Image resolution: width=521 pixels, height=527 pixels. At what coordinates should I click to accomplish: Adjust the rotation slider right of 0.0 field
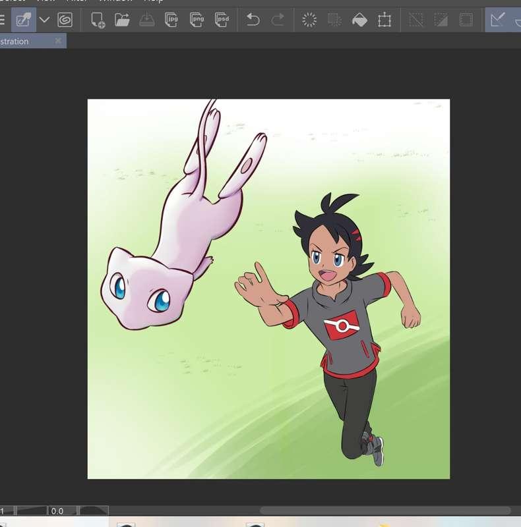tap(94, 511)
